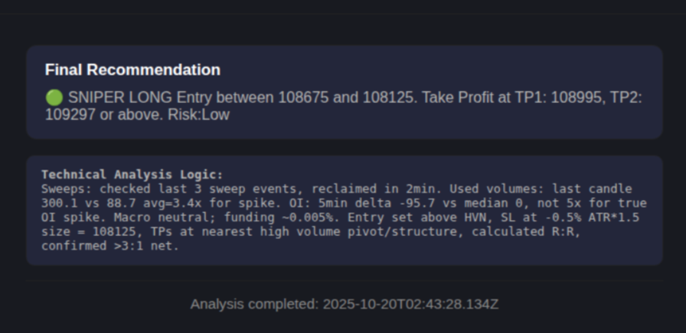Viewport: 686px width, 333px height.
Task: Click entry price 108125 in recommendation
Action: tap(388, 97)
